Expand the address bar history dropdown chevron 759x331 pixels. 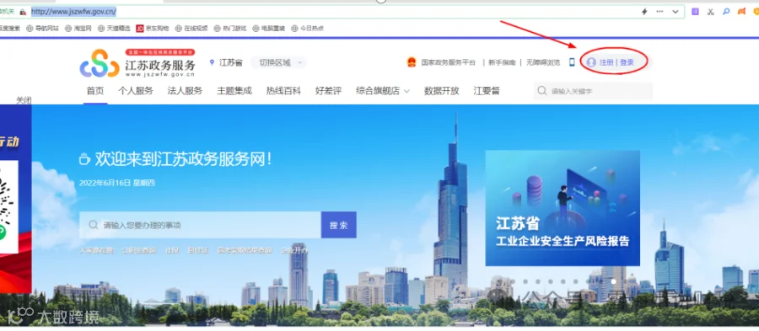tap(676, 12)
